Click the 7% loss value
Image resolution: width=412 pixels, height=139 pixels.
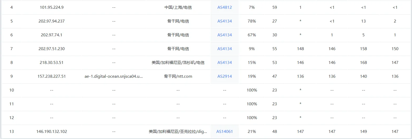(x=252, y=7)
